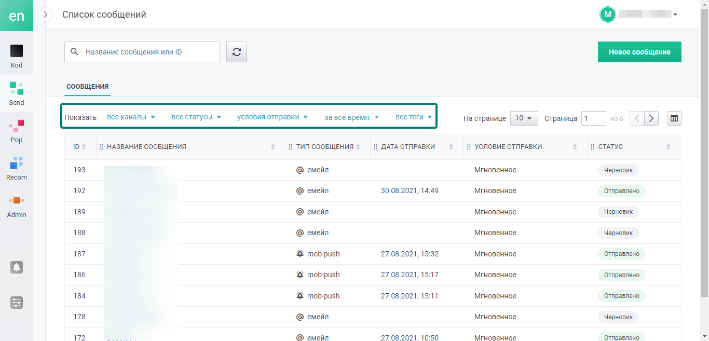The height and width of the screenshot is (341, 709).
Task: Open the 'условия отправки' filter dropdown
Action: tap(272, 117)
